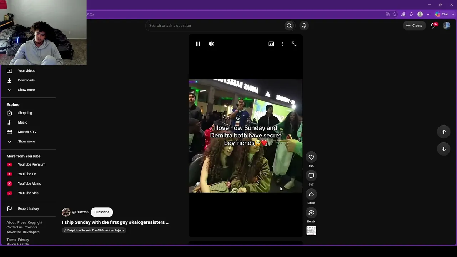Open YouTube notifications bell
Screen dimensions: 457x257
[433, 26]
